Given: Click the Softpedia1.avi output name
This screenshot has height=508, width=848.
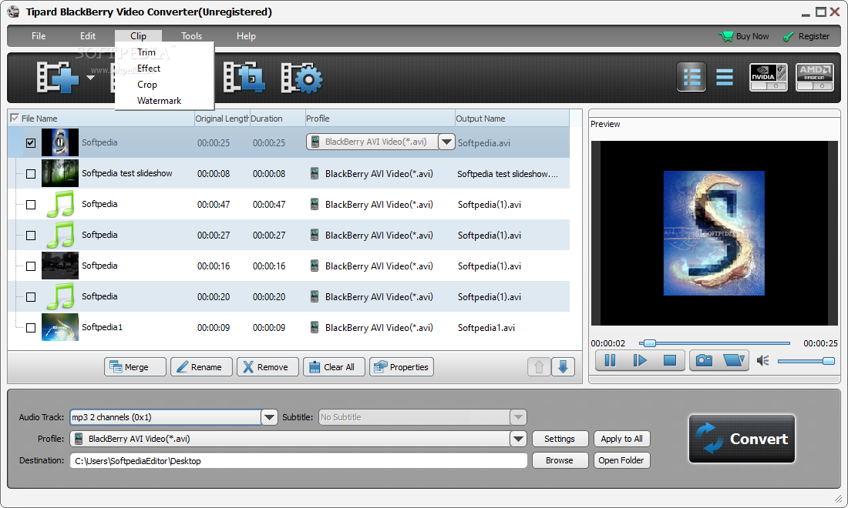Looking at the screenshot, I should click(486, 328).
